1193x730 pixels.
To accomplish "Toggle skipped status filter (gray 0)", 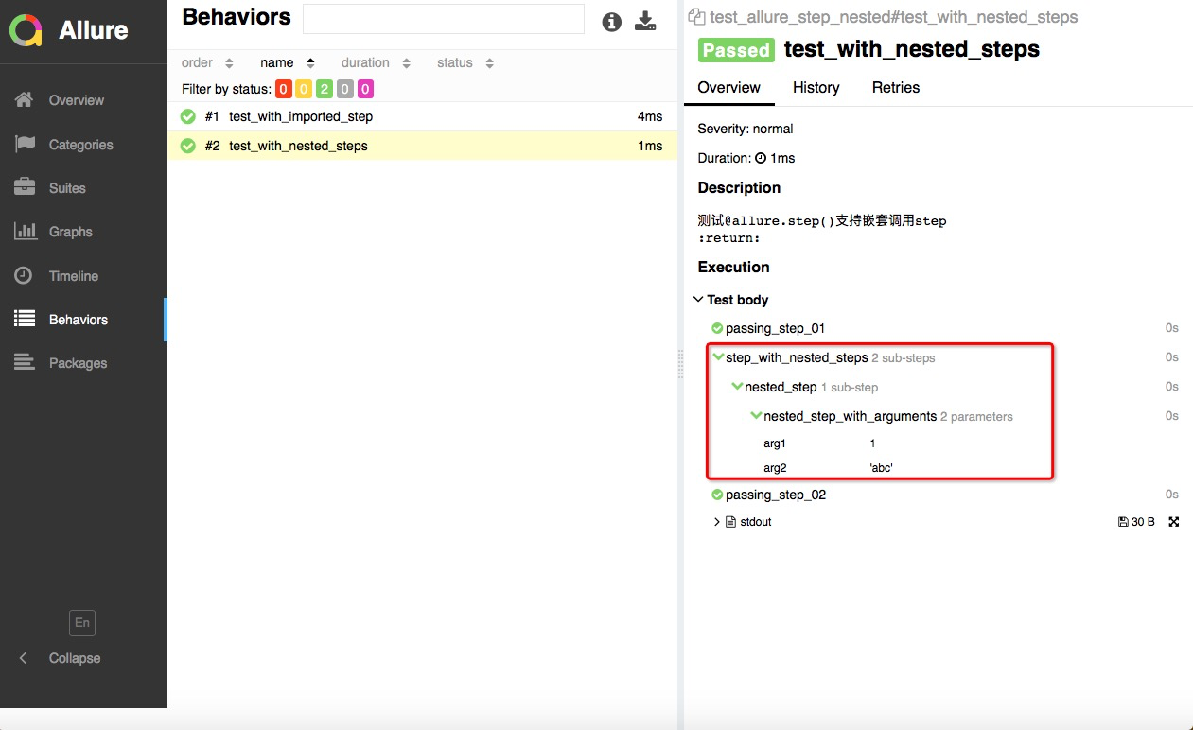I will point(345,89).
